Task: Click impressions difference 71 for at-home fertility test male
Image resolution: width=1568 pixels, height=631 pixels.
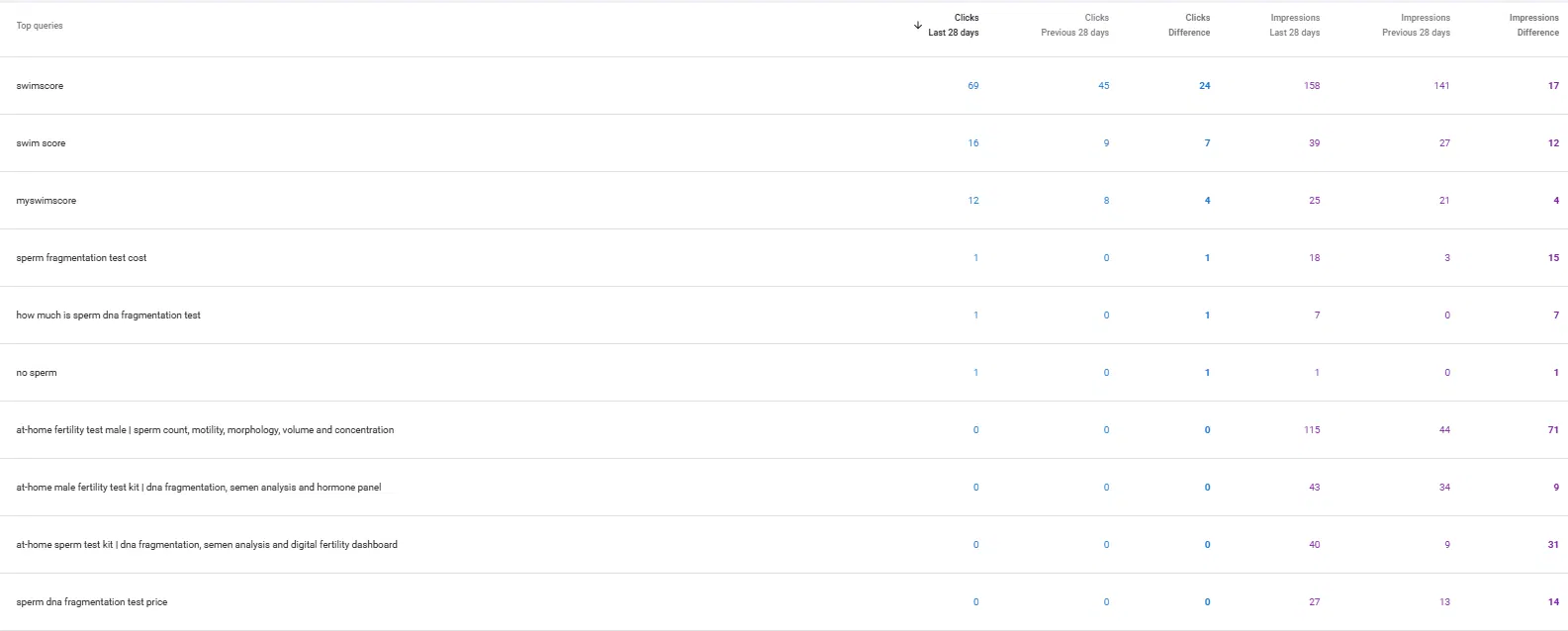Action: 1553,430
